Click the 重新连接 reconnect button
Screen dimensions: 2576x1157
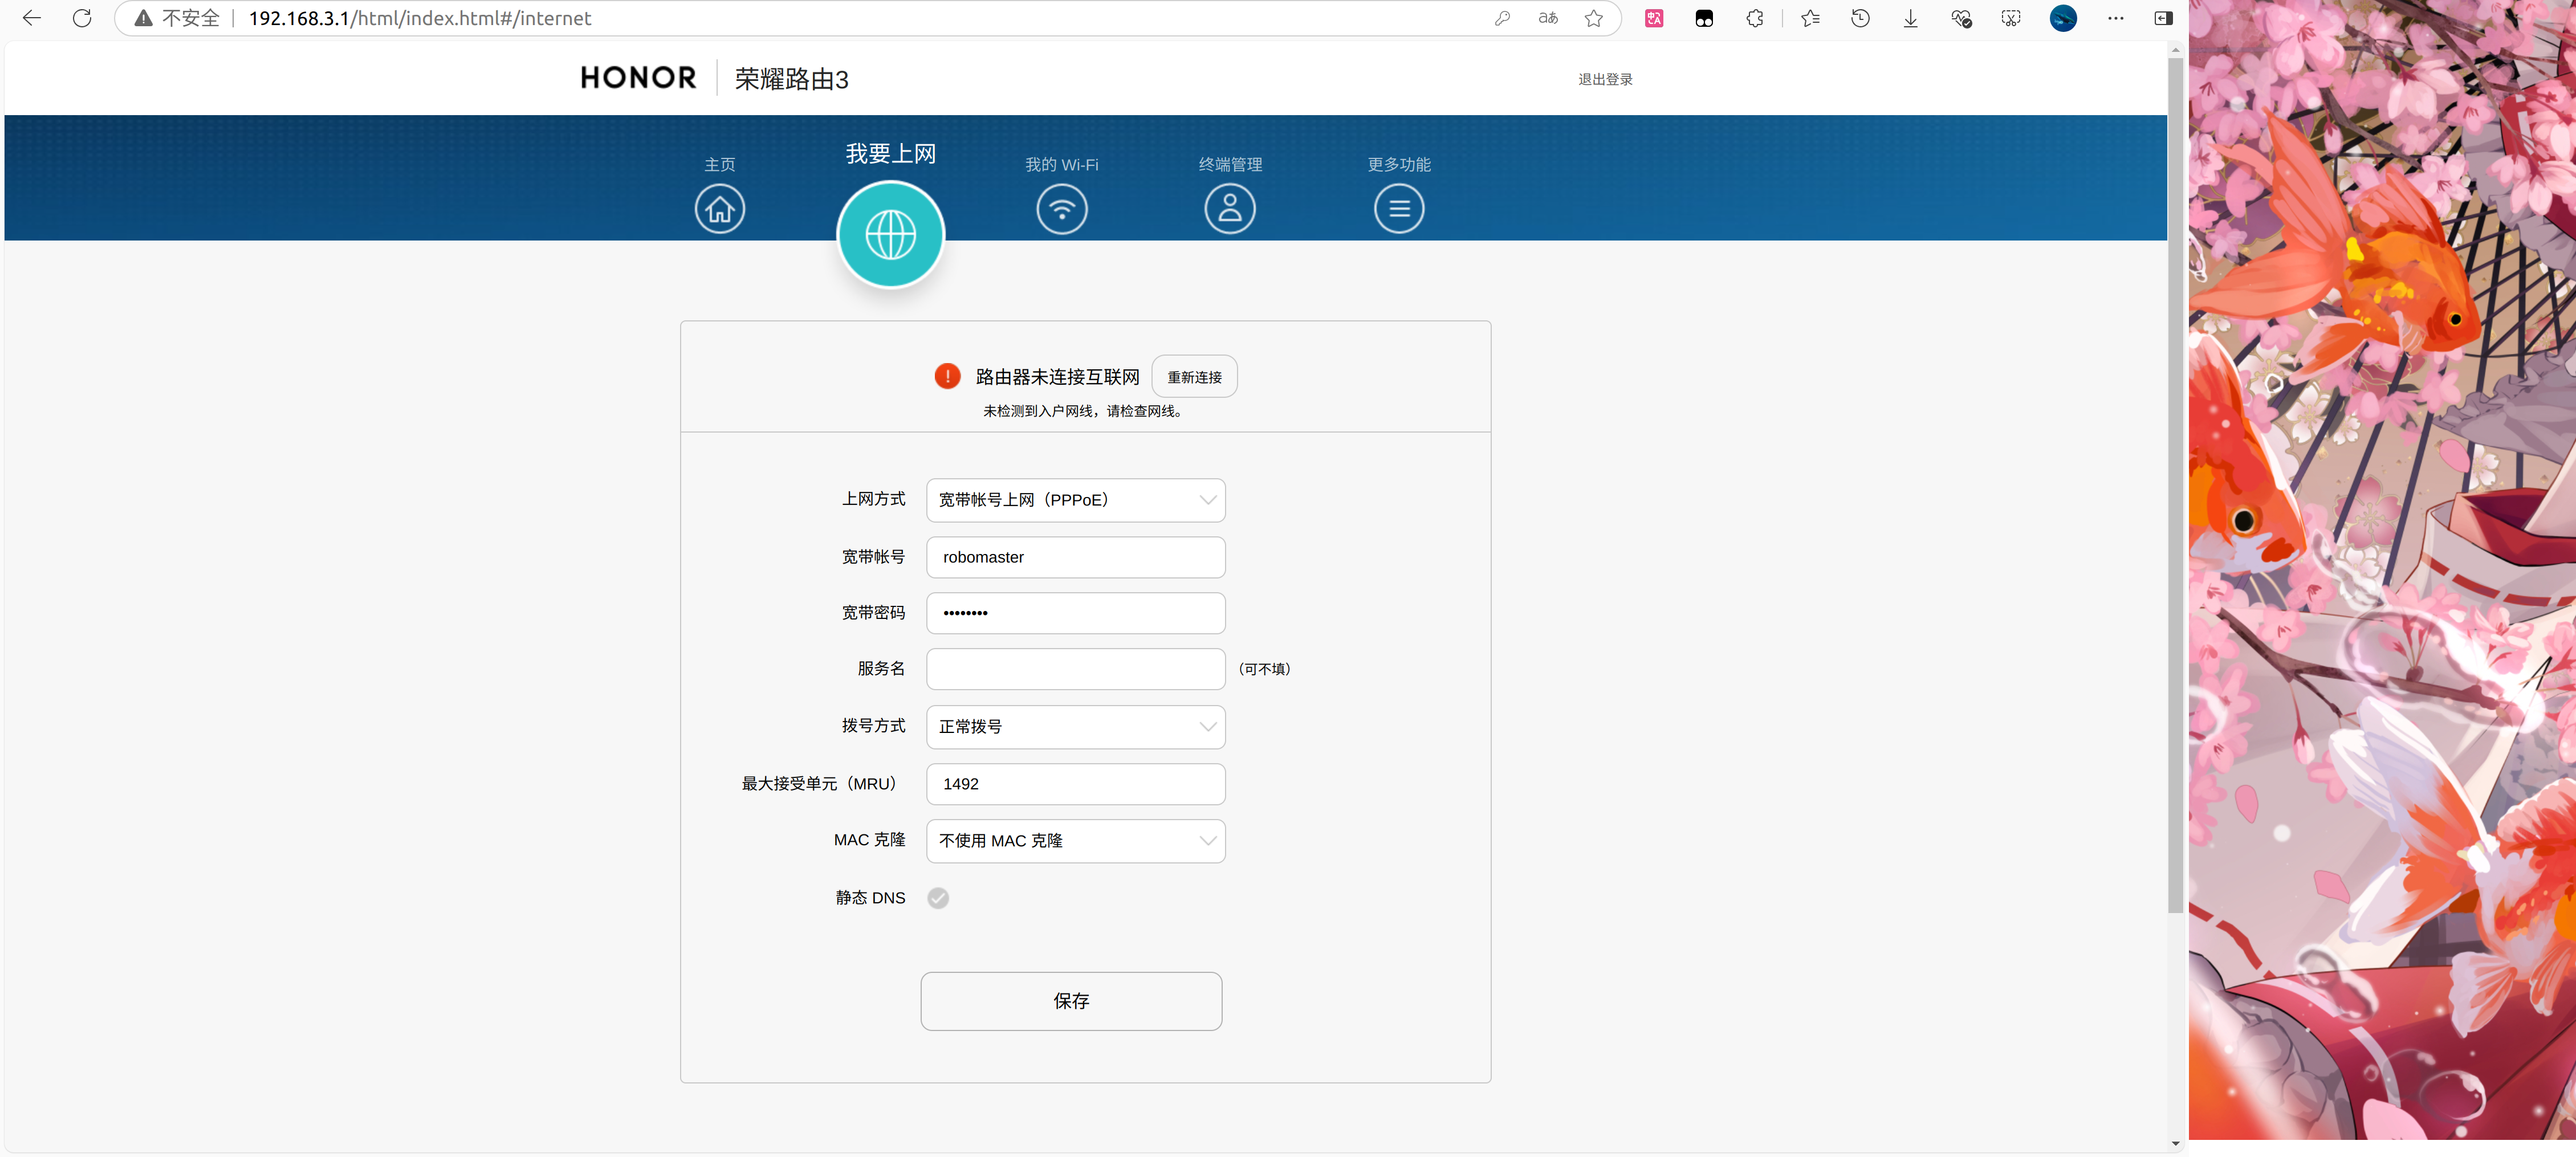(x=1194, y=377)
